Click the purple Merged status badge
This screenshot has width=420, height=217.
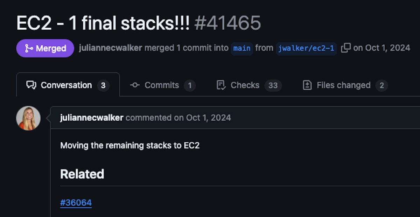(45, 48)
